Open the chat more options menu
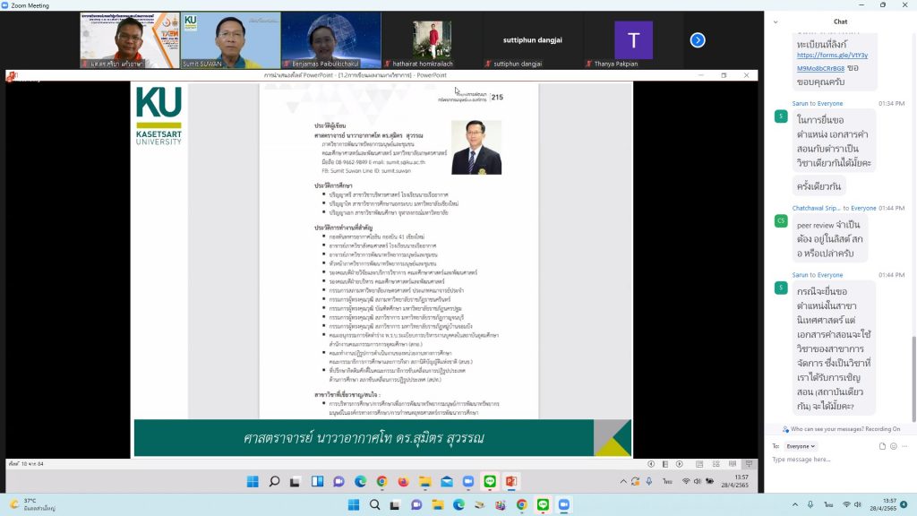This screenshot has width=917, height=516. point(905,445)
